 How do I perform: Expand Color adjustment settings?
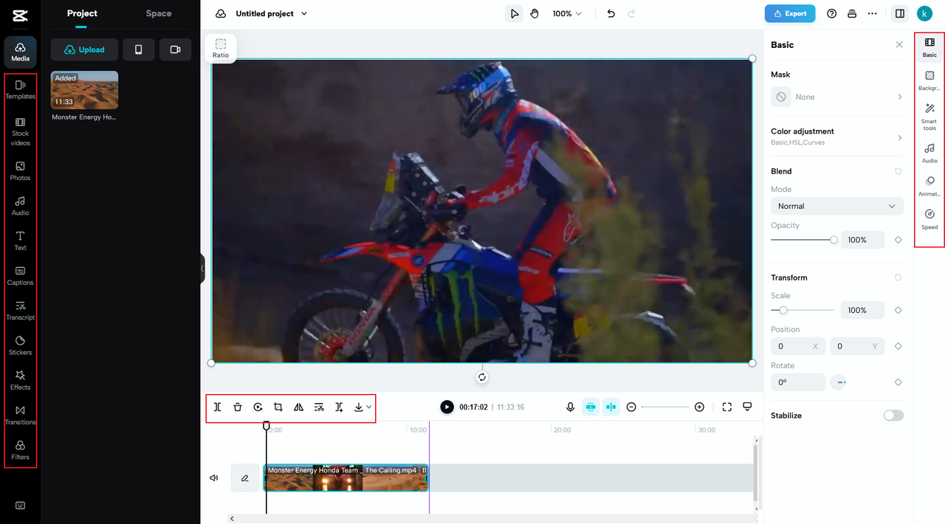pos(837,136)
